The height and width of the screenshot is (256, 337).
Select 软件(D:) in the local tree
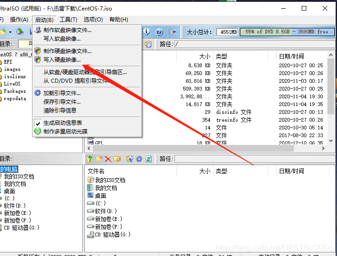point(15,206)
